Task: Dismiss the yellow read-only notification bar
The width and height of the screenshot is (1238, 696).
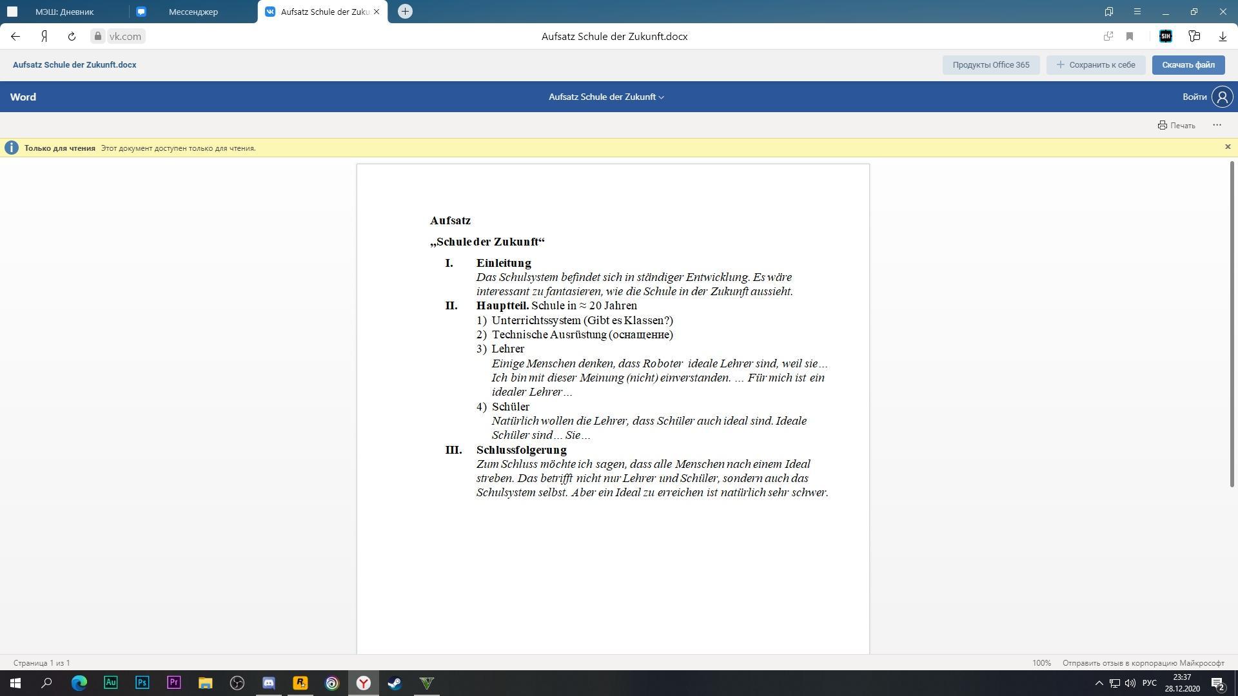Action: coord(1228,147)
